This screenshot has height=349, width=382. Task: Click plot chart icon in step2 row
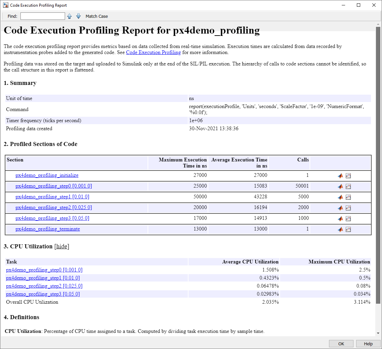point(348,208)
